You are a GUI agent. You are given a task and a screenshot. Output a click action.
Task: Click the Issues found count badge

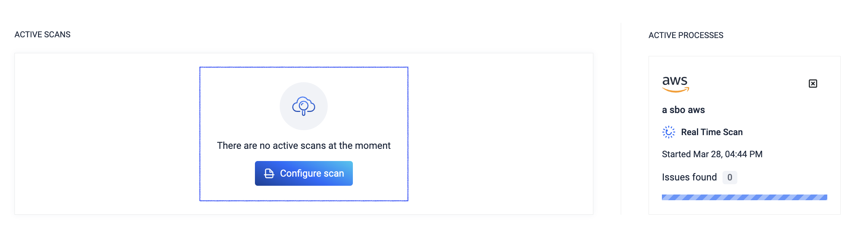730,177
